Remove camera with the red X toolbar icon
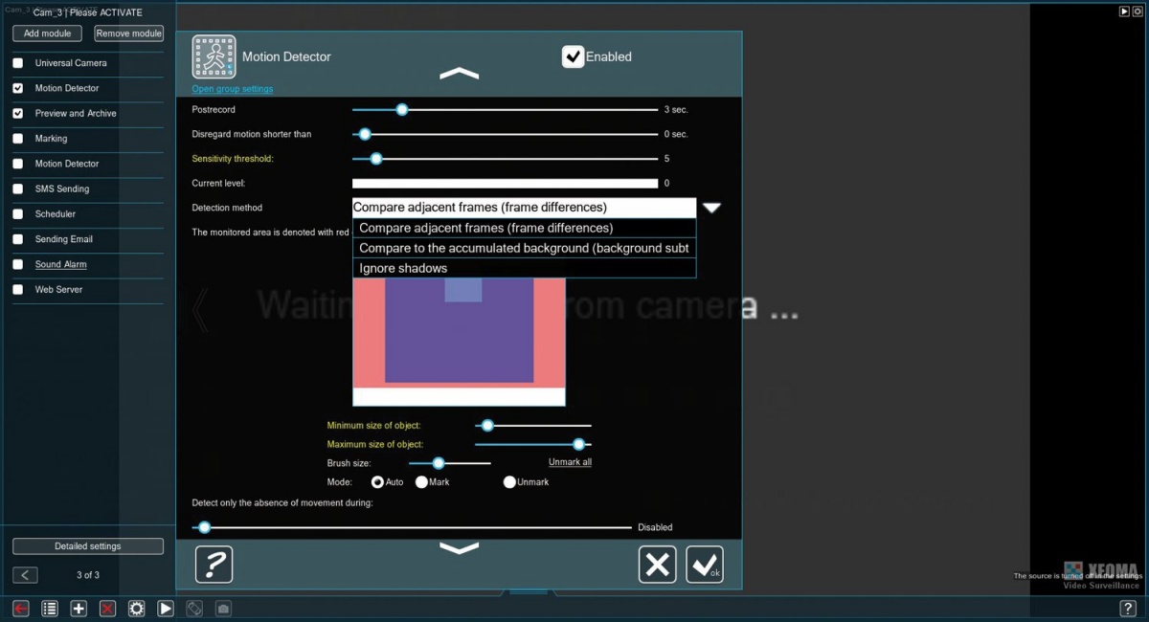 (x=107, y=609)
